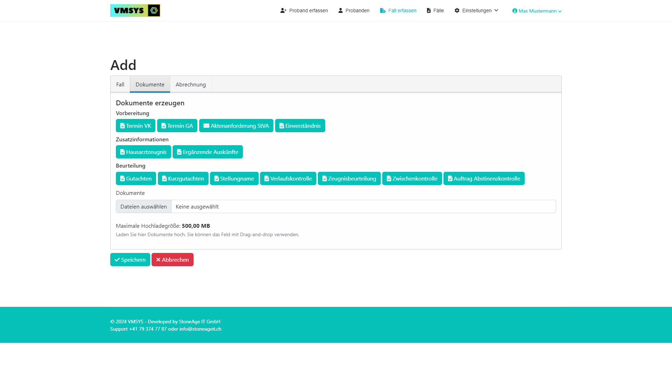Generate the Gutachten document
The width and height of the screenshot is (672, 367).
click(x=136, y=179)
